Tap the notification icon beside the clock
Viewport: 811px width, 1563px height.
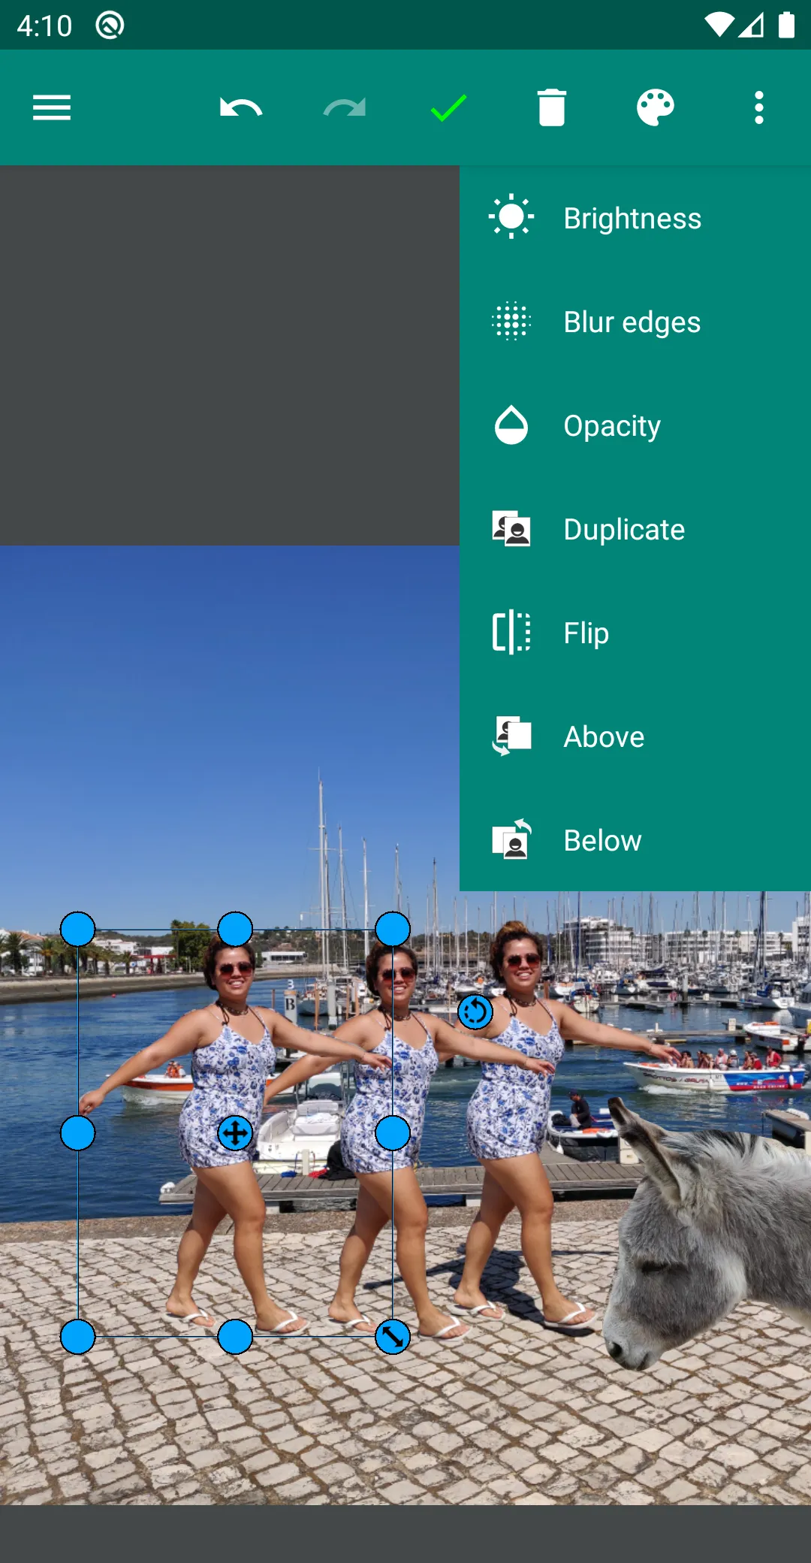(x=110, y=26)
